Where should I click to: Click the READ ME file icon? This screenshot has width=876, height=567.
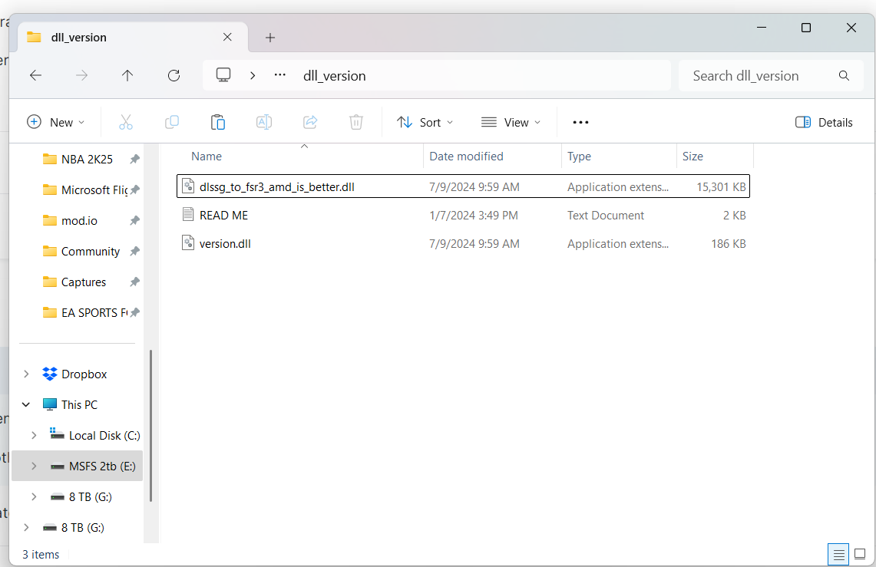188,214
